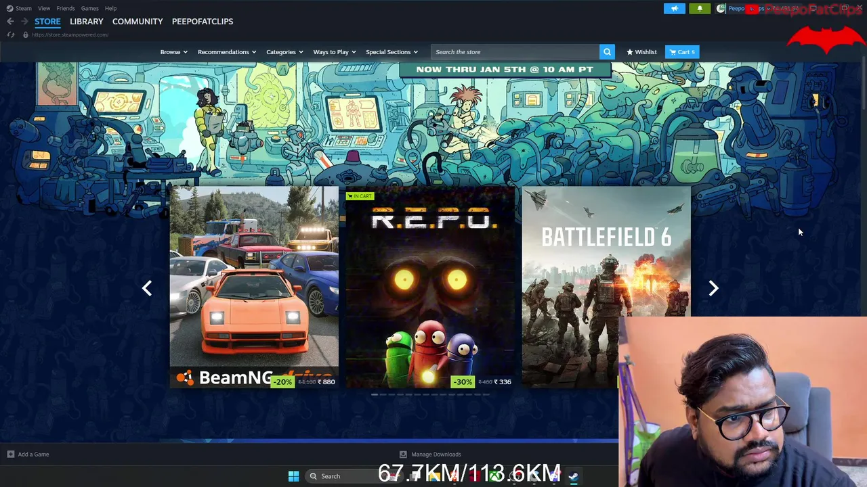Show next carousel games
The image size is (867, 487).
pyautogui.click(x=713, y=288)
